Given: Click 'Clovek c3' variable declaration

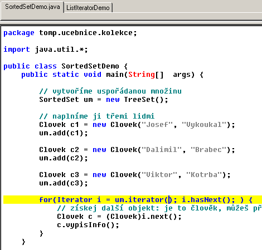Looking at the screenshot, I should [x=59, y=175].
